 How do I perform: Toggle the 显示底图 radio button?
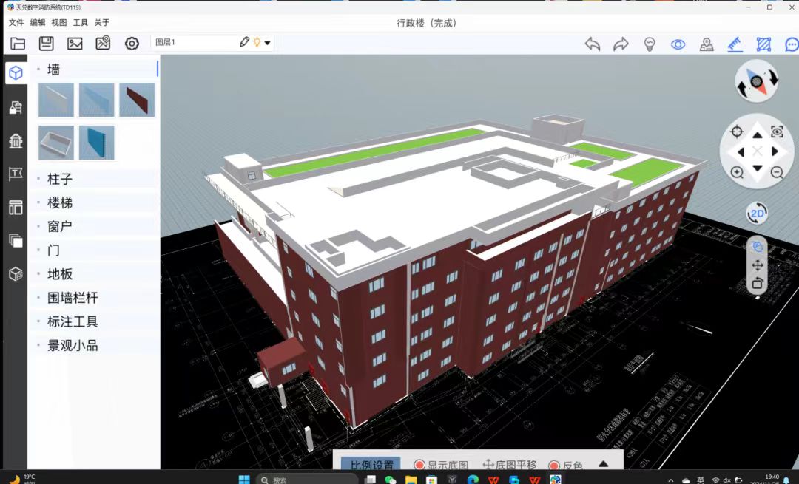(x=419, y=466)
